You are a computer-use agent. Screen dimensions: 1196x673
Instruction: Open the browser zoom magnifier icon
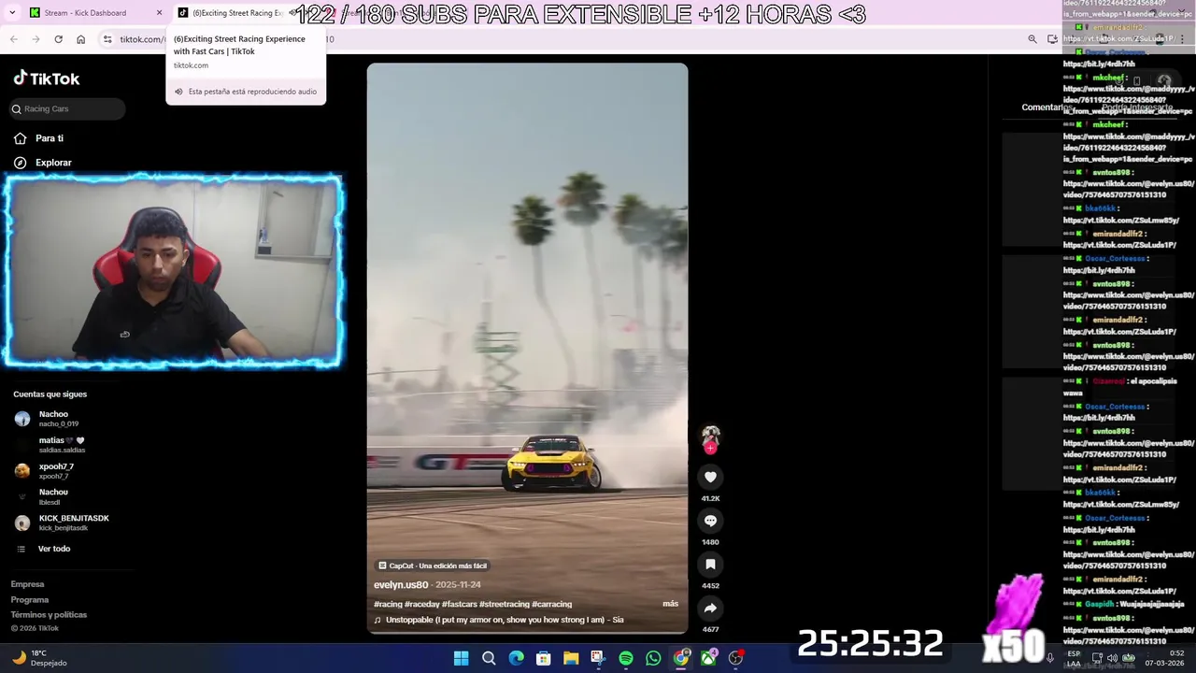point(1032,39)
